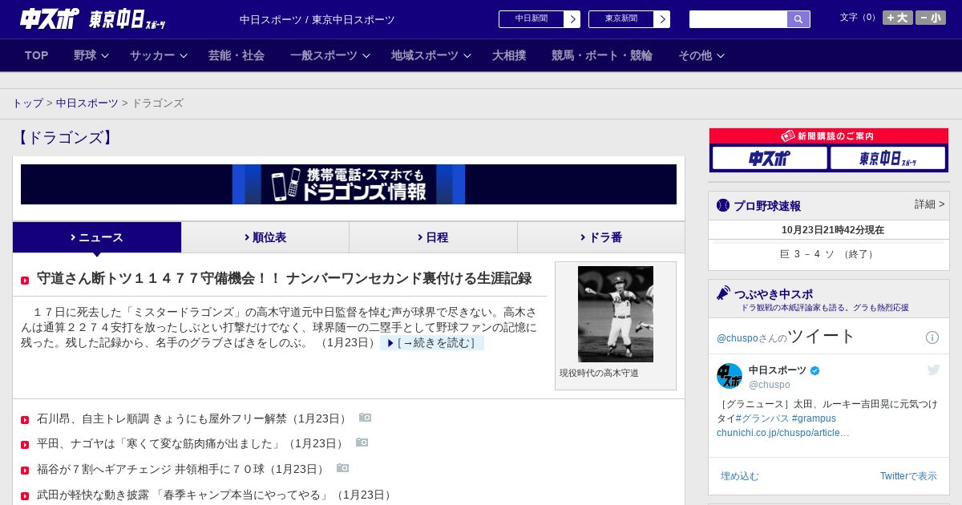The width and height of the screenshot is (962, 505).
Task: Click 続きを読む link
Action: pyautogui.click(x=433, y=343)
